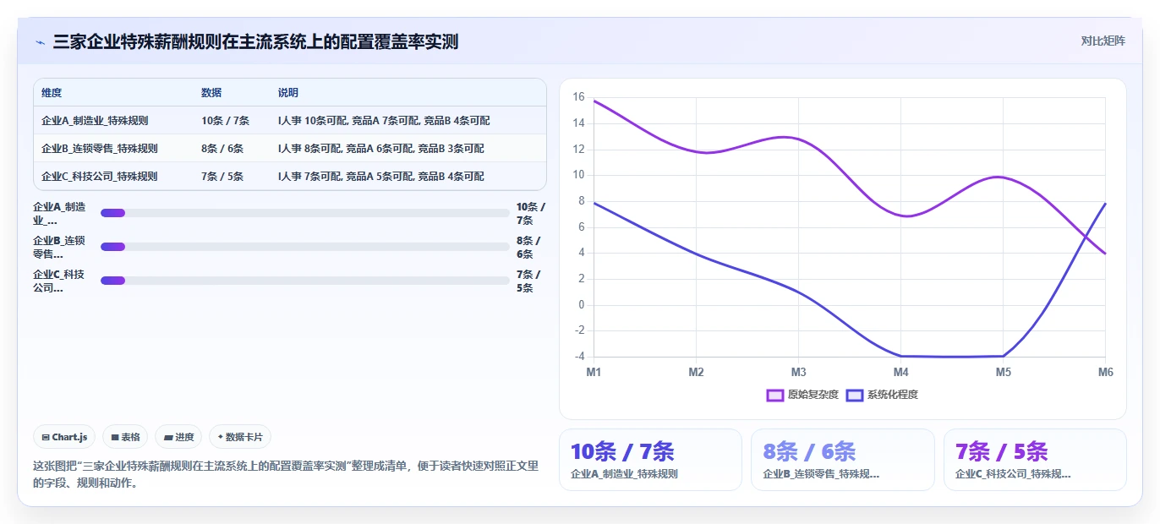Open the 对比矩阵 link in header

tap(1103, 41)
